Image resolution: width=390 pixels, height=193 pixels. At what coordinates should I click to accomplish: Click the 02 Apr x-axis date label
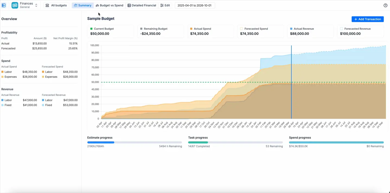[100, 125]
